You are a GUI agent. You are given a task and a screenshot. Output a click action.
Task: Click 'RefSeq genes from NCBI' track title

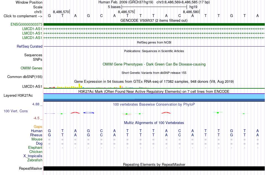tap(154, 42)
